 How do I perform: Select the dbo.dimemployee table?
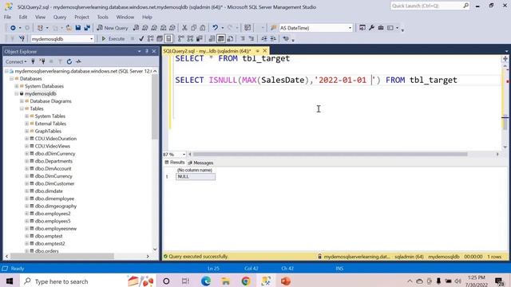[54, 199]
